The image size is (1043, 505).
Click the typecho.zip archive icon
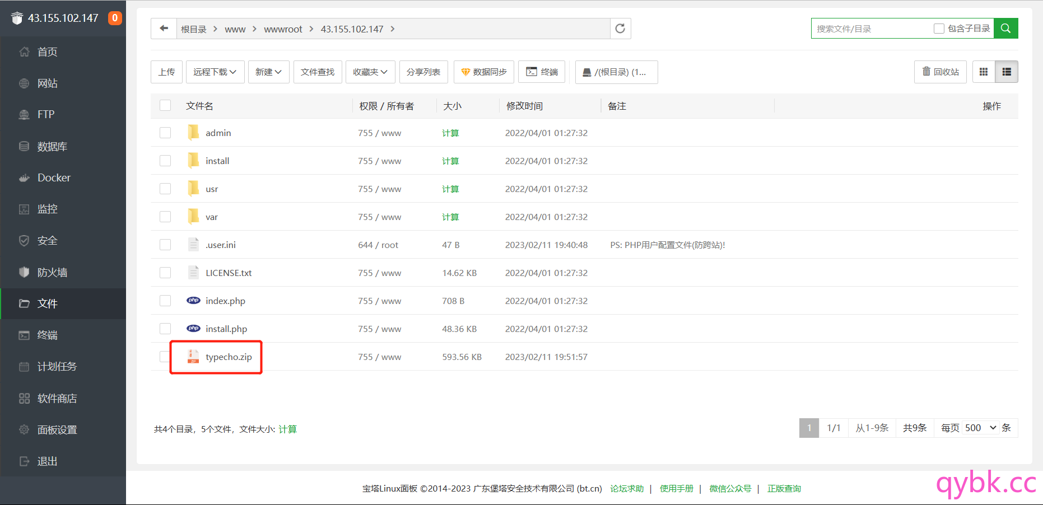tap(193, 356)
